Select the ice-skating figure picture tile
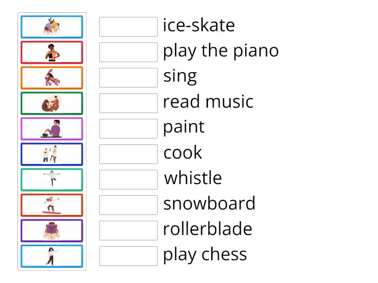The image size is (378, 283). [x=52, y=180]
